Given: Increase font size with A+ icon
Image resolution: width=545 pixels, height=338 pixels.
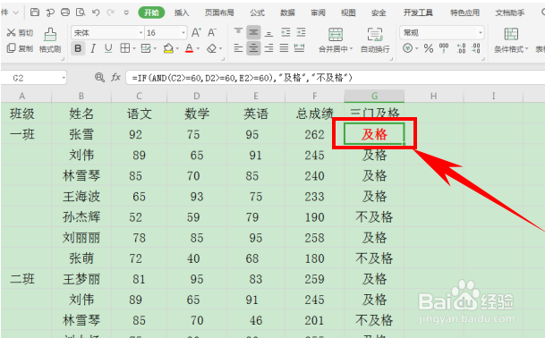Looking at the screenshot, I should tap(196, 33).
